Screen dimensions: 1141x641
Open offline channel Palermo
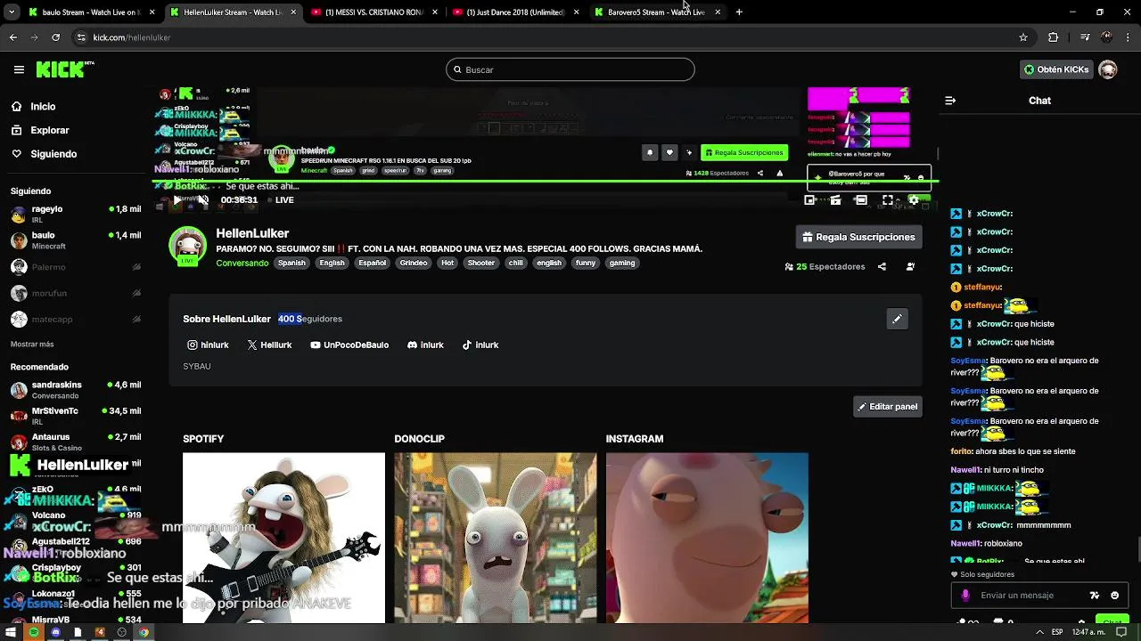click(x=76, y=267)
